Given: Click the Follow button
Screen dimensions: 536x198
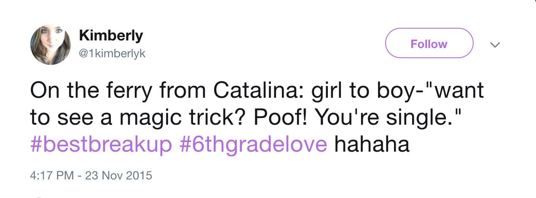Looking at the screenshot, I should coord(429,43).
